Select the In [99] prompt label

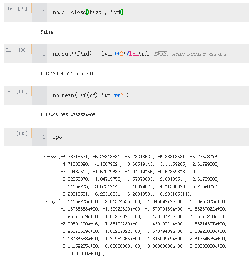[x=18, y=9]
